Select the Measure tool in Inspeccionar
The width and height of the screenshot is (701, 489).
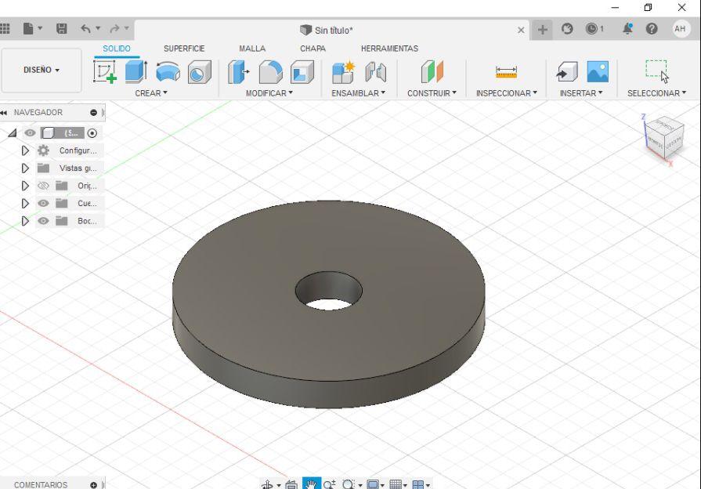pyautogui.click(x=506, y=72)
